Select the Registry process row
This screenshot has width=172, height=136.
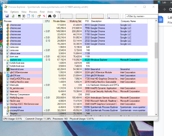[x=75, y=114]
